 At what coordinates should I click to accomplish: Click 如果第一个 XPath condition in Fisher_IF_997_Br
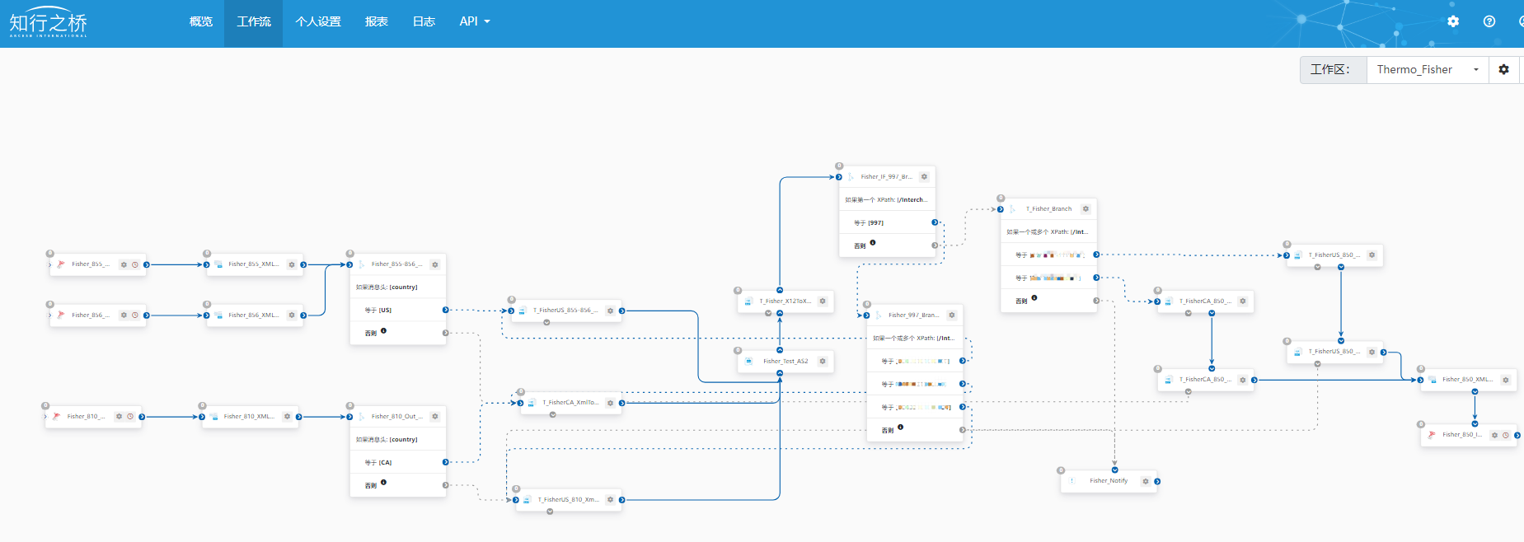tap(886, 200)
